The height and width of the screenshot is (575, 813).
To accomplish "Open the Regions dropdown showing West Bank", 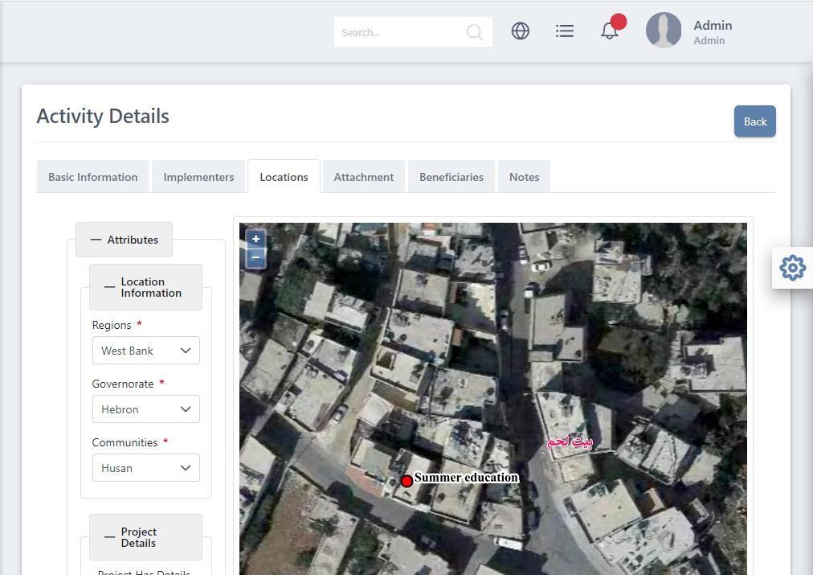I will pos(145,351).
